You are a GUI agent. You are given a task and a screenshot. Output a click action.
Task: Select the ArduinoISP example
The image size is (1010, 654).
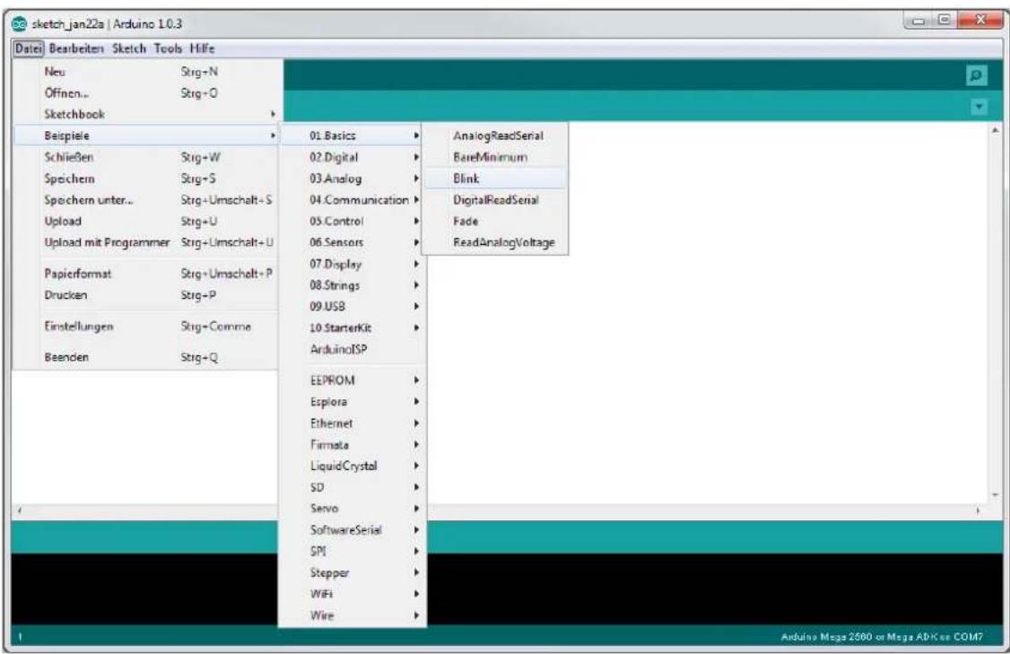click(x=353, y=349)
